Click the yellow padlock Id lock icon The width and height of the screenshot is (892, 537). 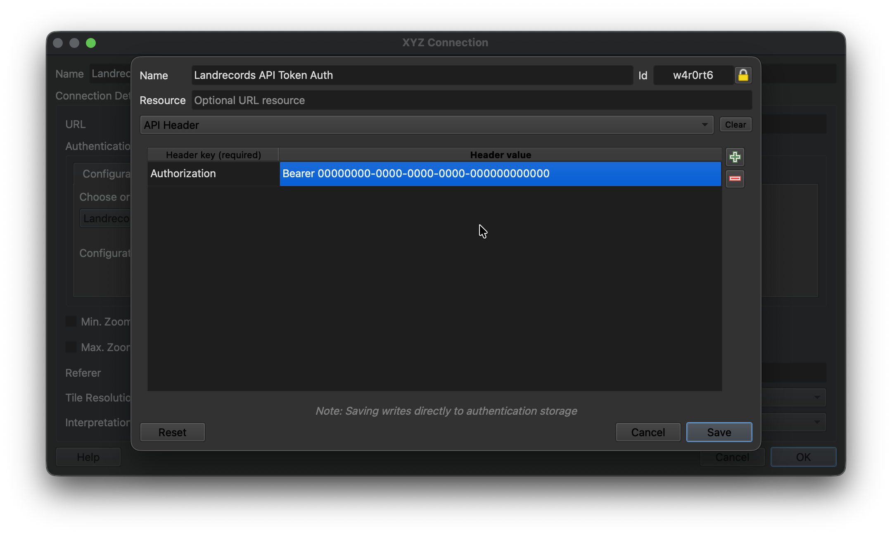743,75
